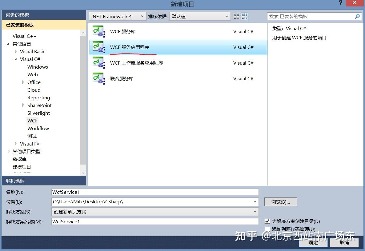Click the WCF 服务应用程序 template icon
This screenshot has width=365, height=251.
pos(99,47)
